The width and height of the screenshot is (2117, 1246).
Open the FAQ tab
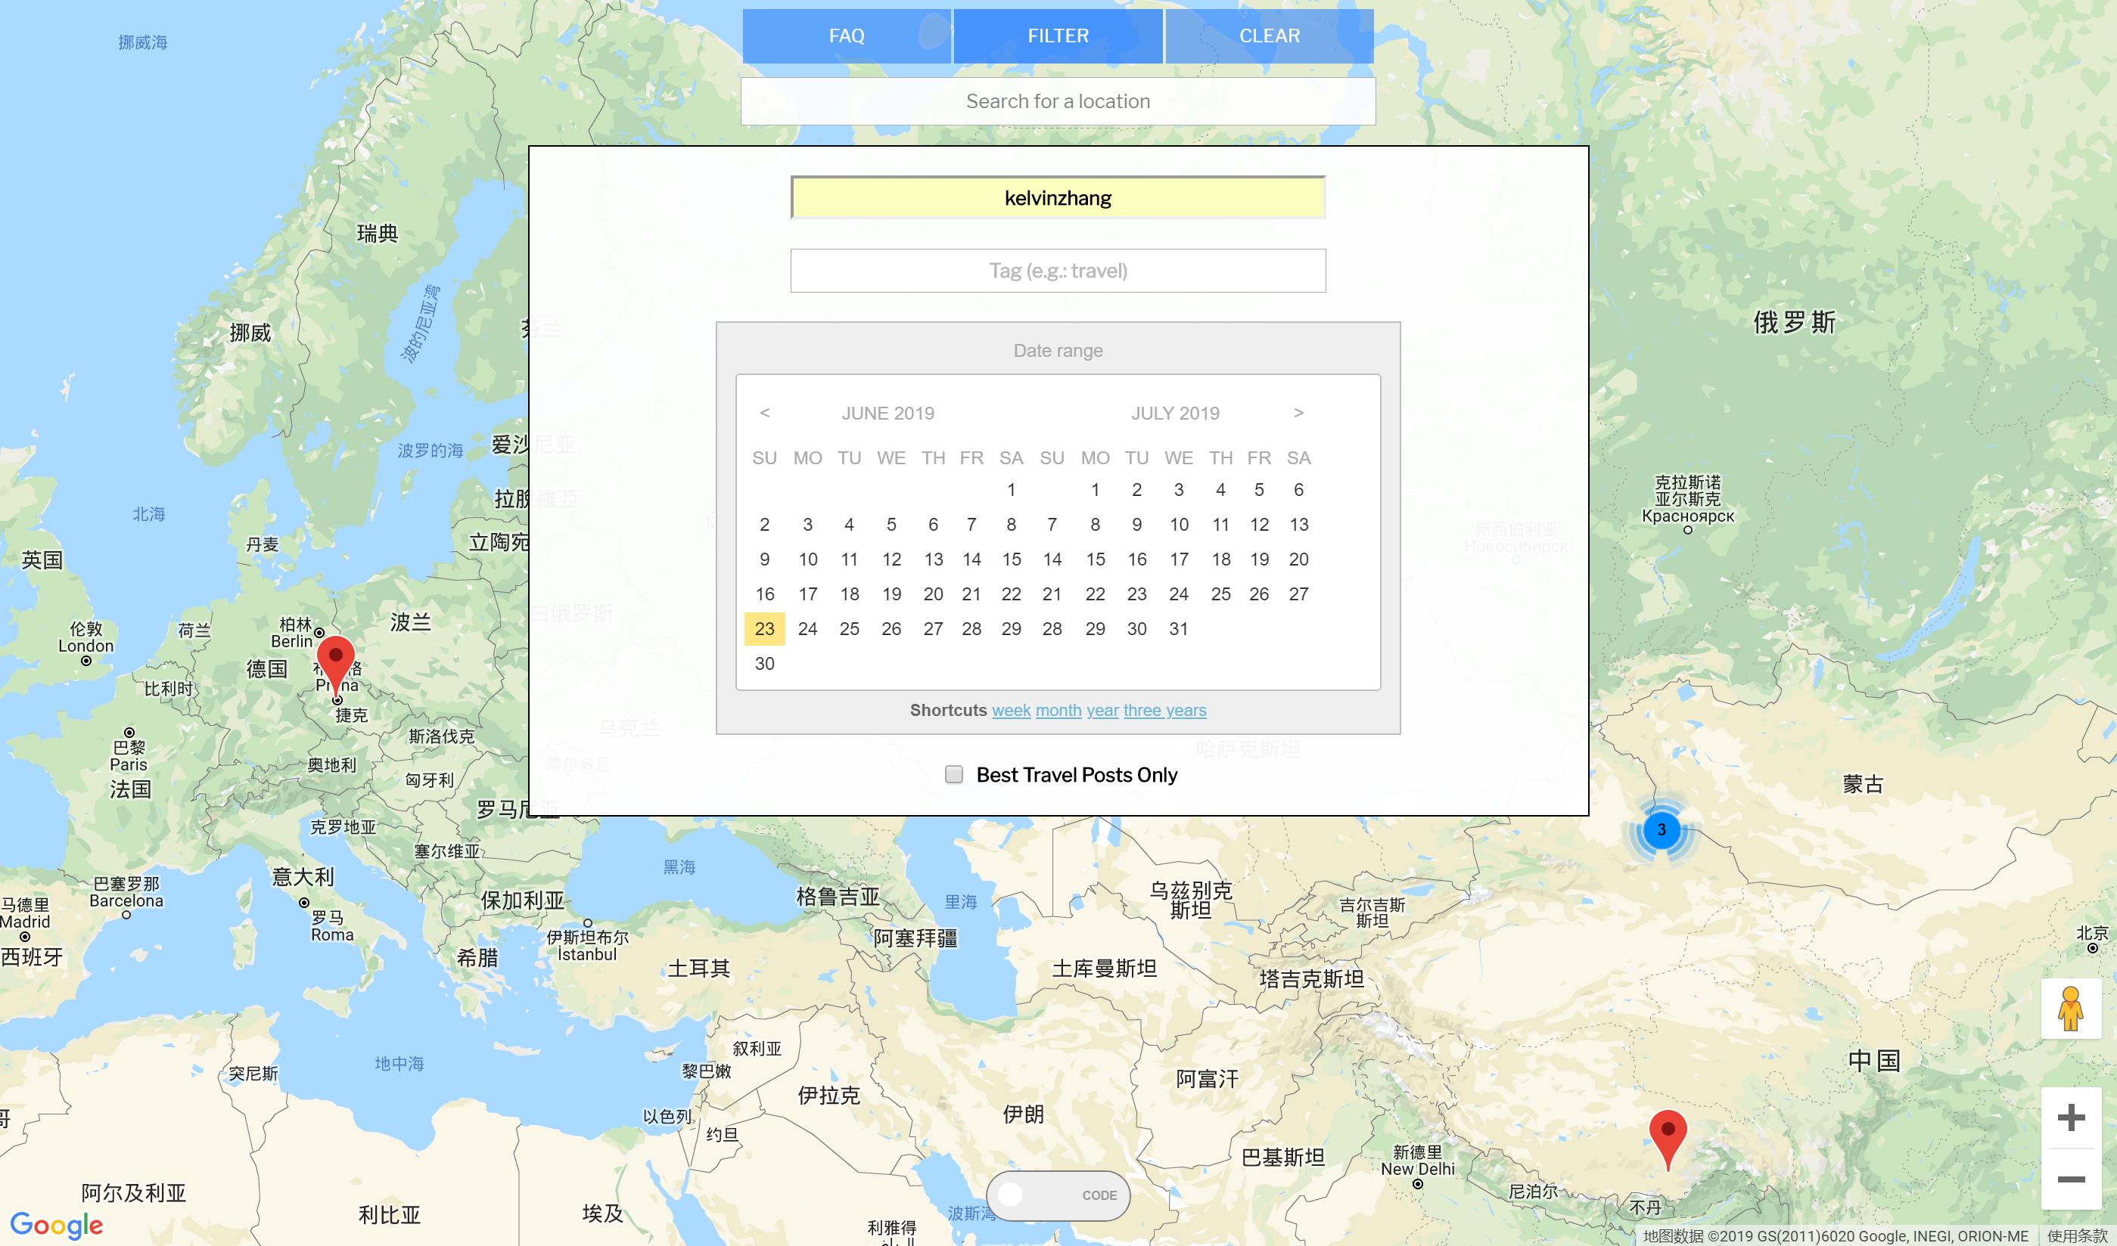coord(846,36)
